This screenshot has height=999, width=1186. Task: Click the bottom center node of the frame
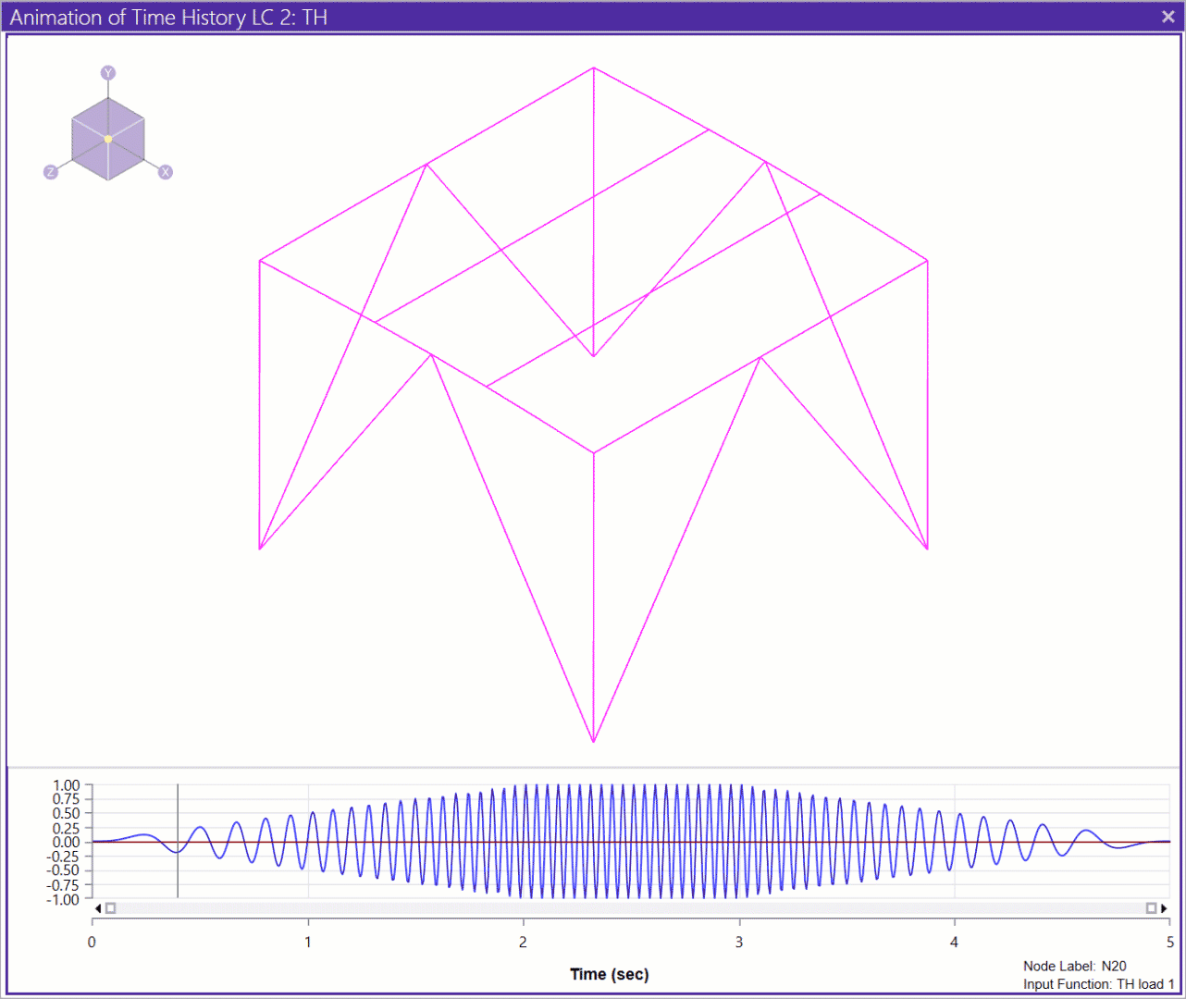coord(593,741)
